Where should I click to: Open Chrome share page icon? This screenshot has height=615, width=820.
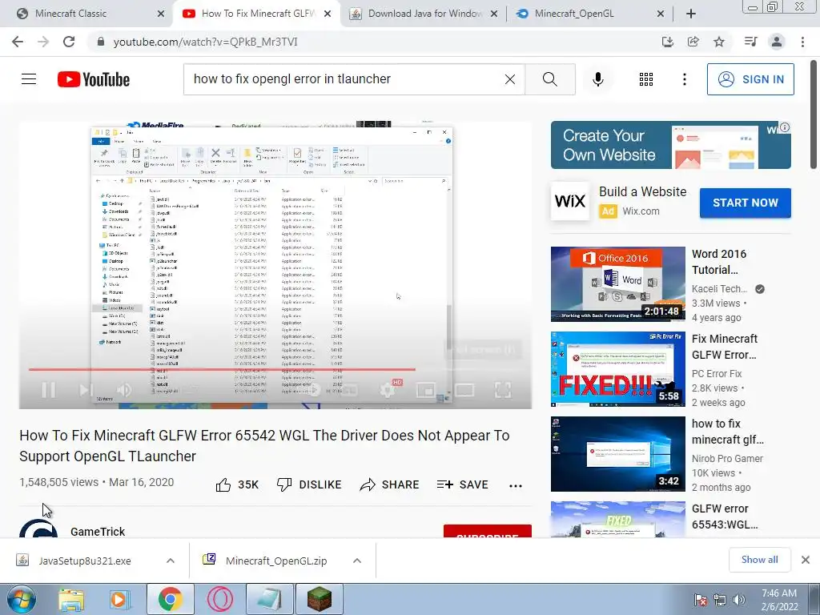point(693,42)
